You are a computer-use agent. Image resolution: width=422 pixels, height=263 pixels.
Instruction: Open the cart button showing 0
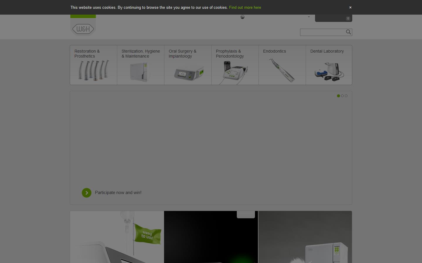point(333,18)
